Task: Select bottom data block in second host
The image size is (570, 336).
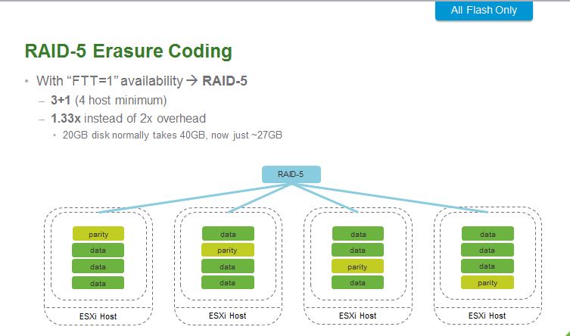Action: pos(227,282)
